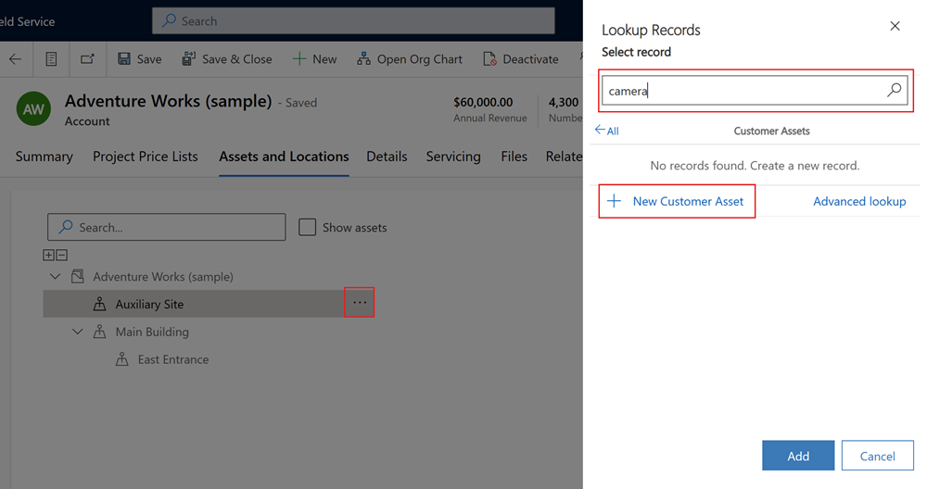Click the open in new window icon
This screenshot has width=927, height=489.
click(87, 59)
